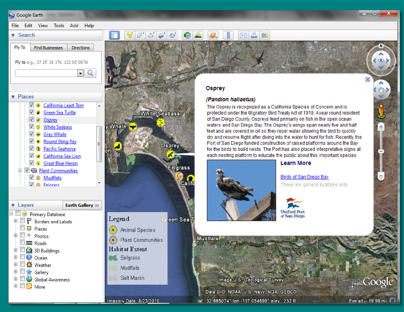Select Great Blue Heron in Places
The height and width of the screenshot is (312, 404).
[x=60, y=163]
